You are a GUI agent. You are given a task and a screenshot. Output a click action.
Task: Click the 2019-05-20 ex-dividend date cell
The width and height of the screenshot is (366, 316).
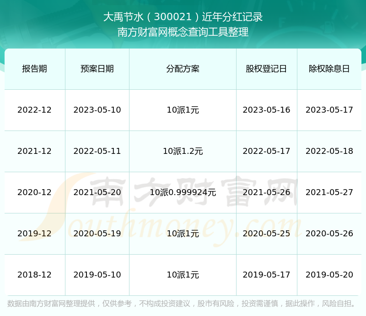coord(329,275)
